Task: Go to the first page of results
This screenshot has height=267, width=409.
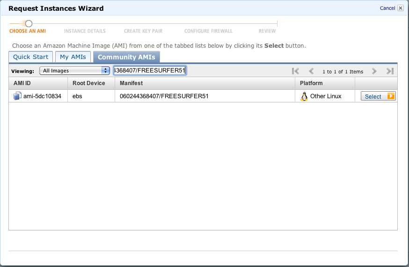Action: click(295, 71)
